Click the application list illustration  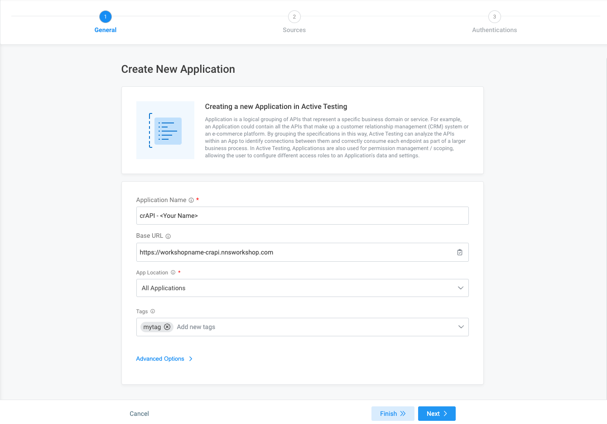pyautogui.click(x=165, y=130)
